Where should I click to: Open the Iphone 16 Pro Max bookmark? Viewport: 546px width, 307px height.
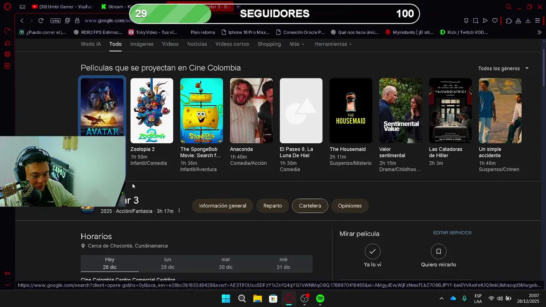pyautogui.click(x=246, y=32)
